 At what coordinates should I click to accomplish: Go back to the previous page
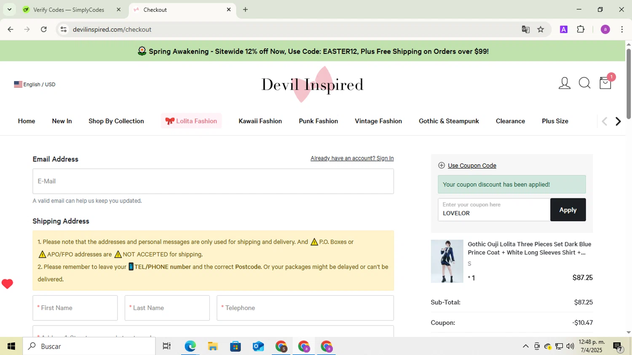point(11,29)
